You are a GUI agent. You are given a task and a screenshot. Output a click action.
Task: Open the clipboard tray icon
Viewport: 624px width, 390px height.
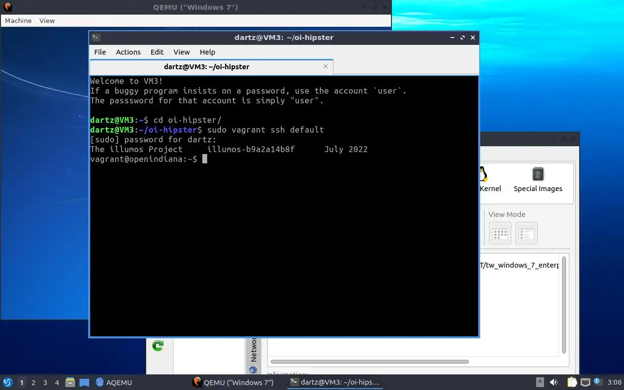point(571,383)
